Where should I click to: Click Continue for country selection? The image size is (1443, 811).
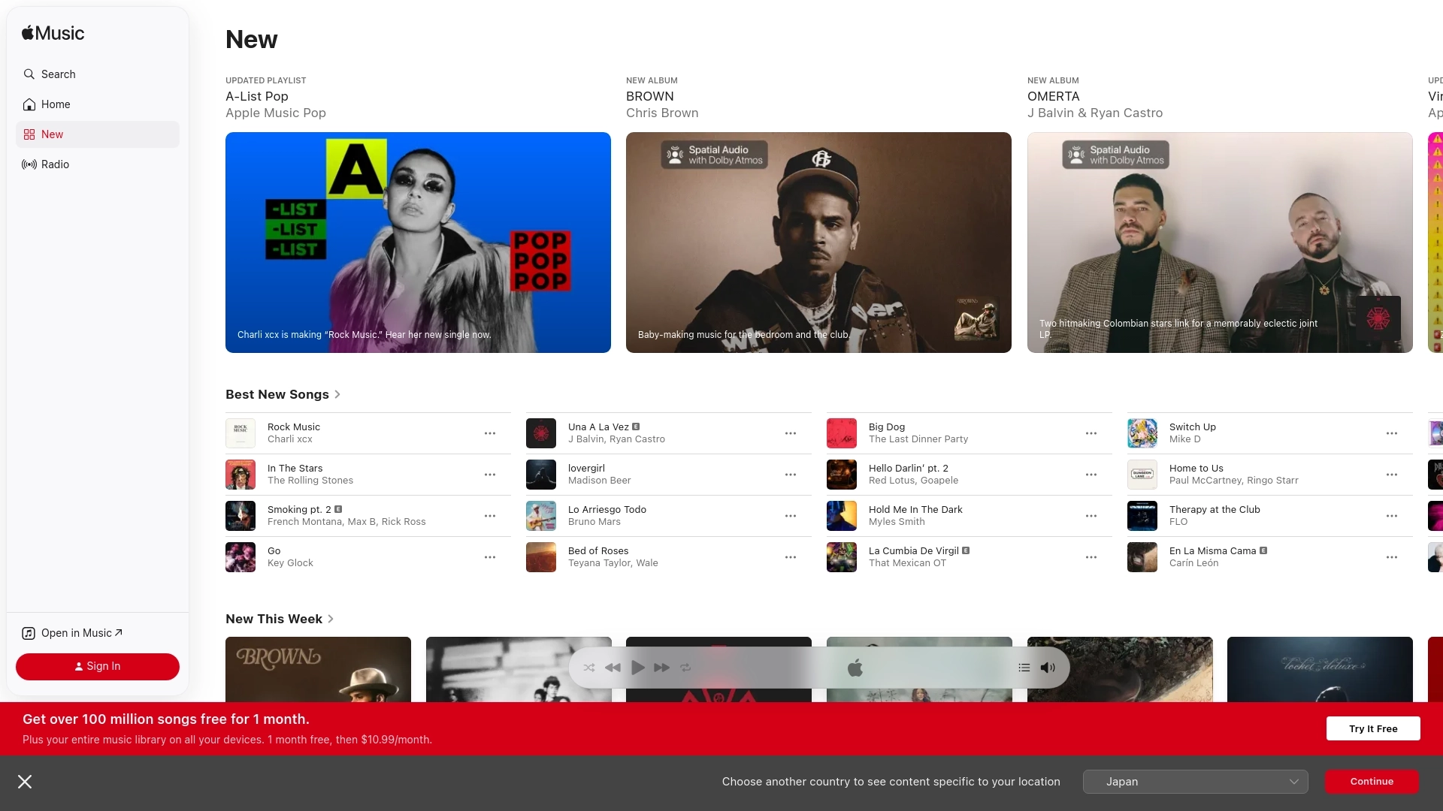(x=1372, y=782)
